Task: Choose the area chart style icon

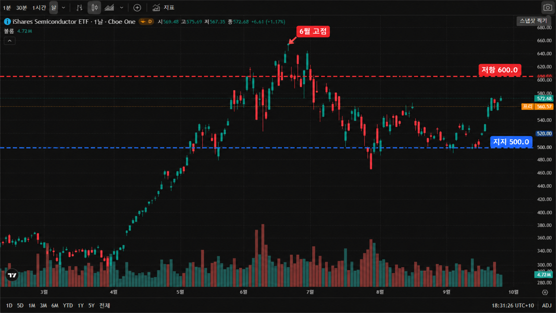Action: pyautogui.click(x=109, y=8)
